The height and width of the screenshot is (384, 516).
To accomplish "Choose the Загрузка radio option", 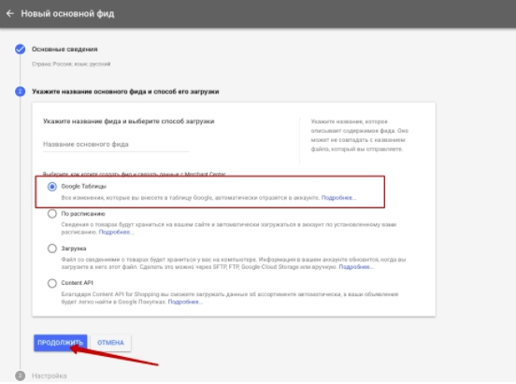I will tap(52, 249).
